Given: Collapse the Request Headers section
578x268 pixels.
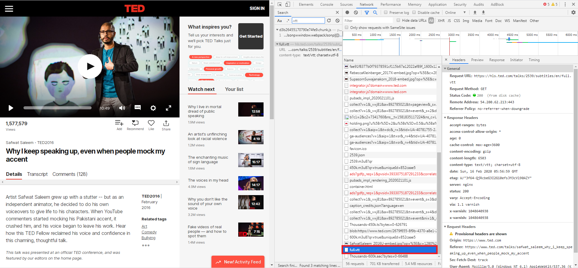Looking at the screenshot, I should tap(445, 226).
